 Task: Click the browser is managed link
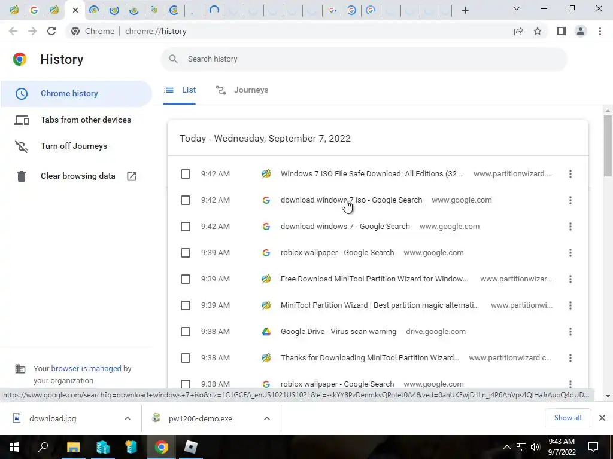86,368
